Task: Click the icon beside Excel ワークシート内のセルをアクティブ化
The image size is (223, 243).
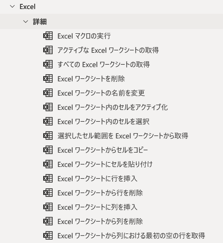Action: pyautogui.click(x=48, y=107)
